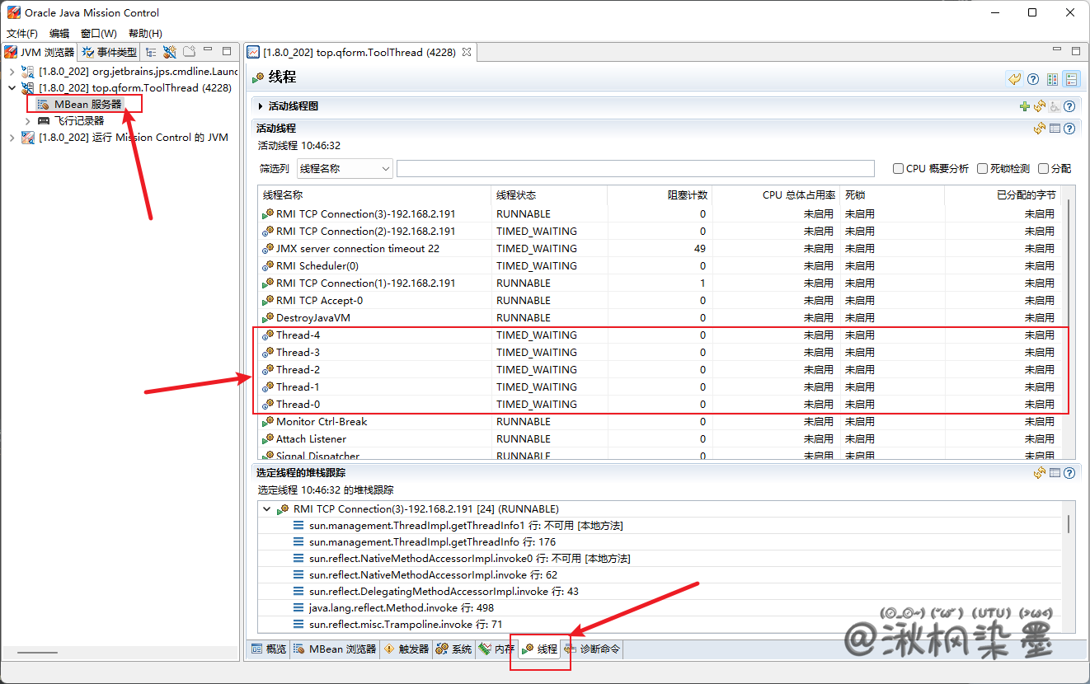
Task: Enable the 死锁检测 checkbox
Action: pyautogui.click(x=982, y=169)
